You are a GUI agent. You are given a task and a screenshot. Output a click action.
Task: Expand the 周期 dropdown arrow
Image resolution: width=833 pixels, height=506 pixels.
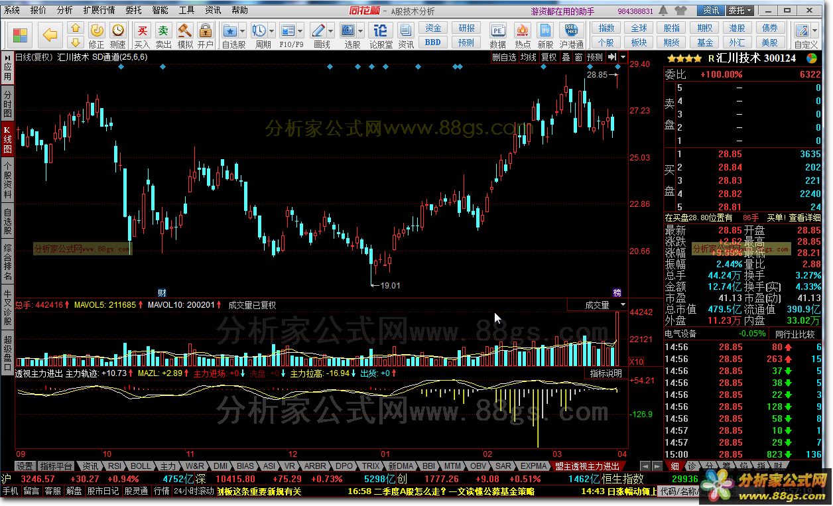tap(272, 31)
